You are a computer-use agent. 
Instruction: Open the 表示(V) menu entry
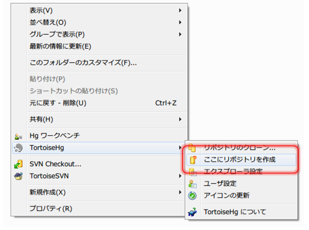100,10
